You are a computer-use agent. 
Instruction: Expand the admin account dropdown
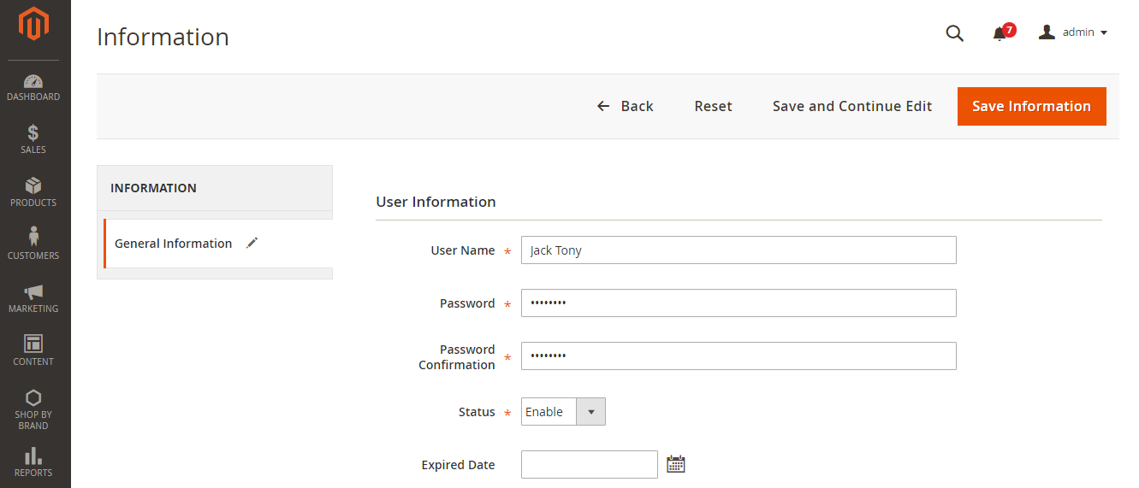1074,32
